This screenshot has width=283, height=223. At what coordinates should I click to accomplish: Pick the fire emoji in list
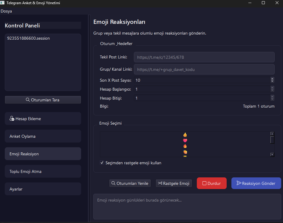pos(185,146)
